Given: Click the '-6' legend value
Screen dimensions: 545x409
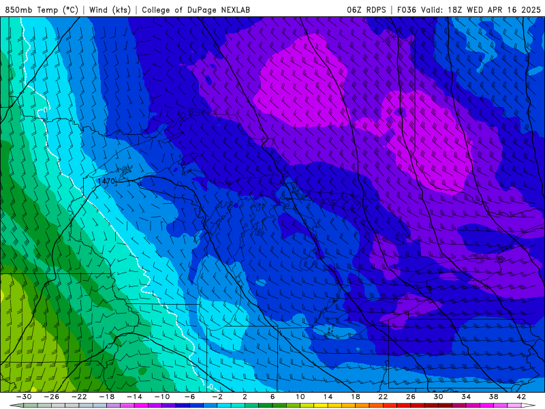Looking at the screenshot, I should pyautogui.click(x=190, y=397).
